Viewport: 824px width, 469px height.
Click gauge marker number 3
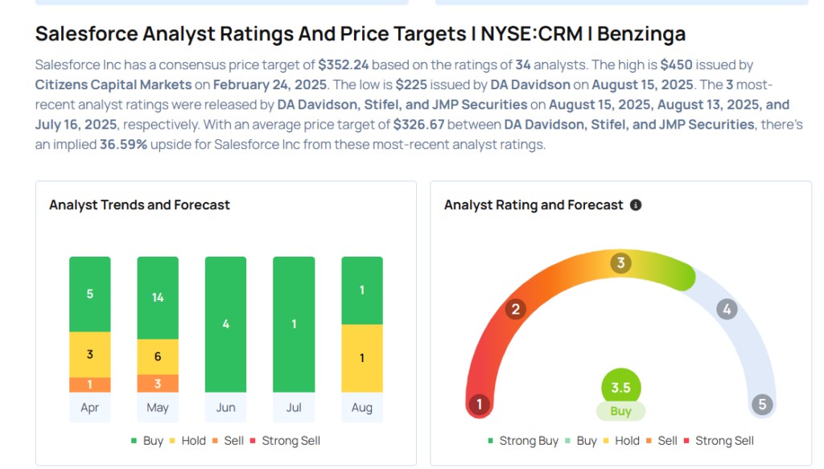pos(620,263)
